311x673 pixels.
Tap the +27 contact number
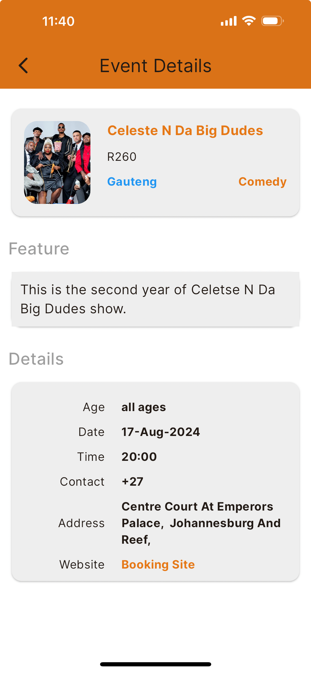tap(132, 482)
